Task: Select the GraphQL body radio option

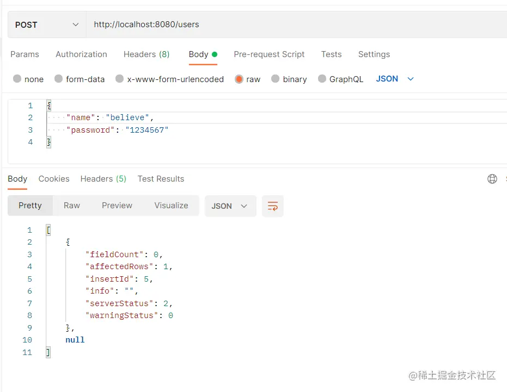Action: [322, 79]
